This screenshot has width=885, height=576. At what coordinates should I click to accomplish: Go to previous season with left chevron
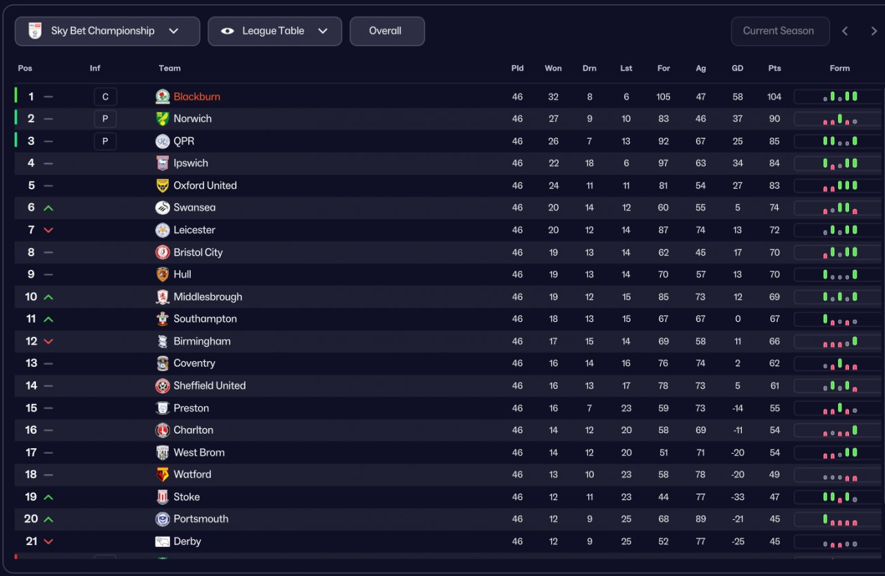(845, 31)
